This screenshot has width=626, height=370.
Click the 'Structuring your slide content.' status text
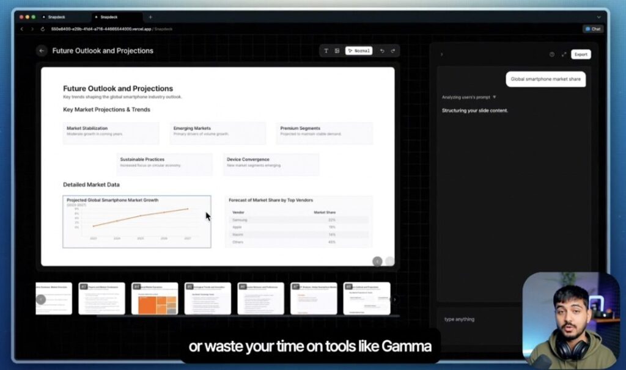pos(474,111)
